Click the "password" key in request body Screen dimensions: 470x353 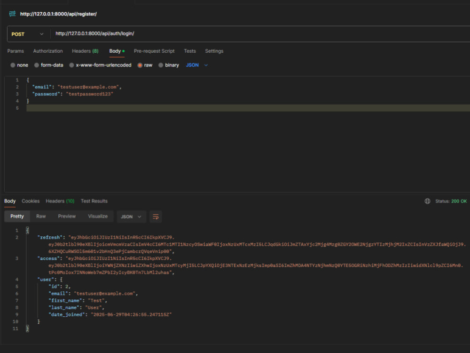tap(46, 94)
